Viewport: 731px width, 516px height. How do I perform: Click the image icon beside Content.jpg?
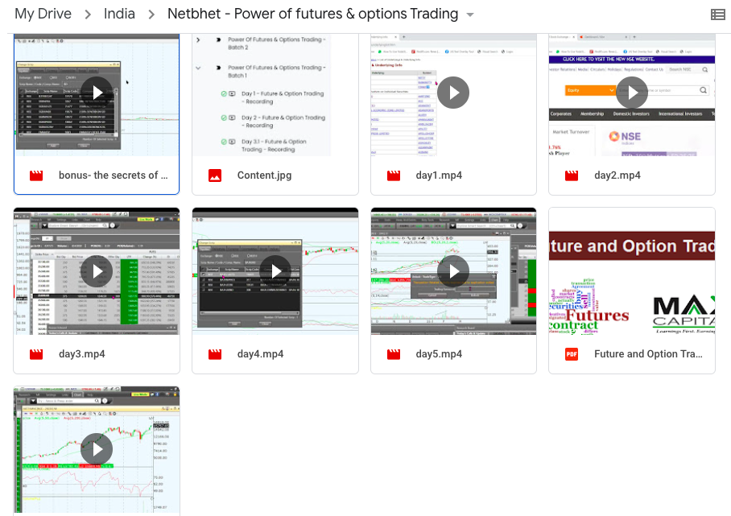(x=215, y=175)
